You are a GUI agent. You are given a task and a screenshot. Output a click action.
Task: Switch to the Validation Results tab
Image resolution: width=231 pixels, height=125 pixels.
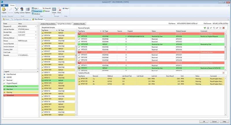pyautogui.click(x=79, y=24)
